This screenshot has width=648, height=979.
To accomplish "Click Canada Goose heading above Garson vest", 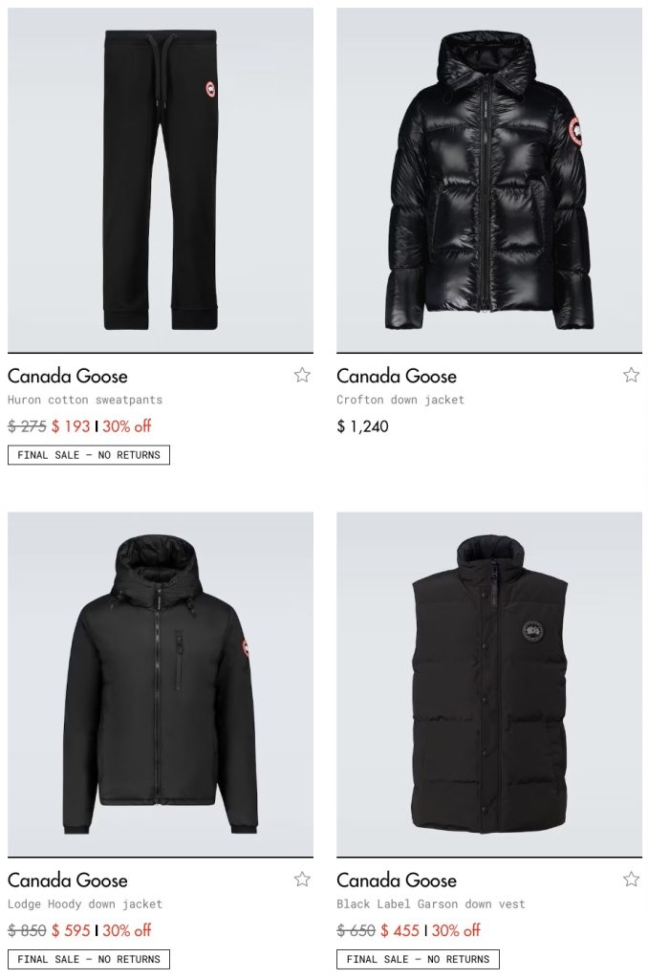I will pyautogui.click(x=397, y=881).
